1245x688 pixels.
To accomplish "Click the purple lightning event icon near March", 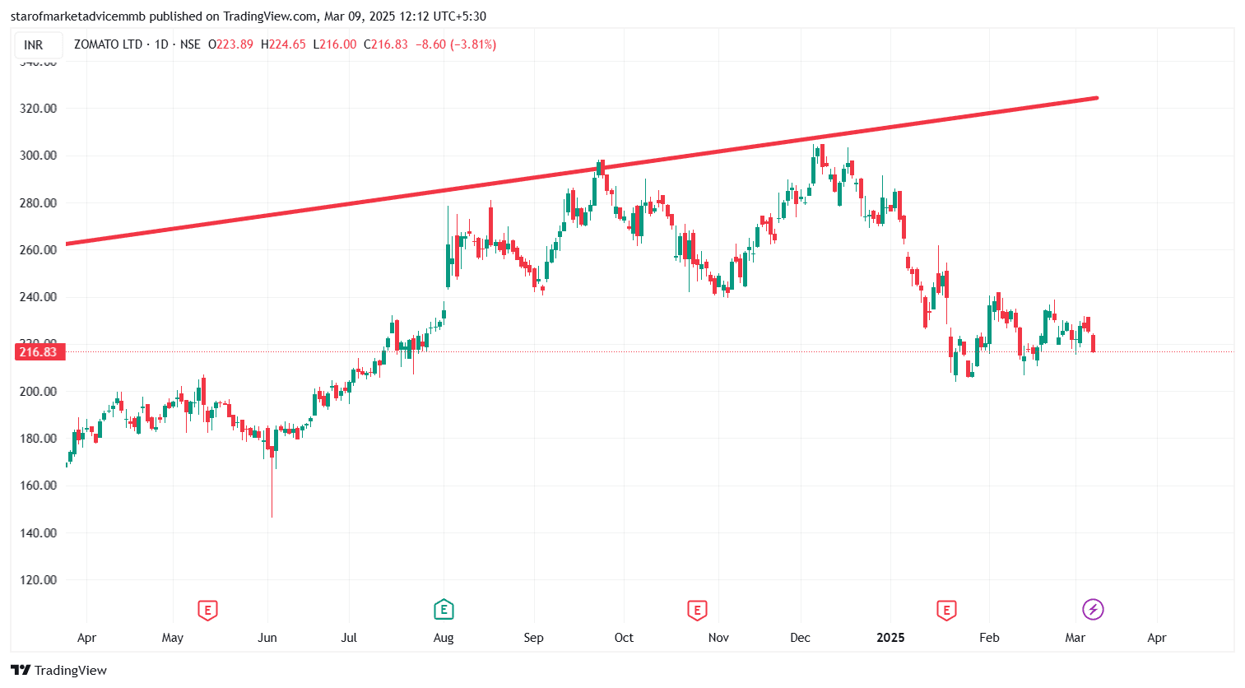I will click(1093, 610).
